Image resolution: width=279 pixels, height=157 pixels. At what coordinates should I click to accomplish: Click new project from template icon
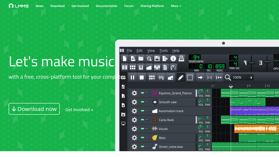[x=133, y=59]
